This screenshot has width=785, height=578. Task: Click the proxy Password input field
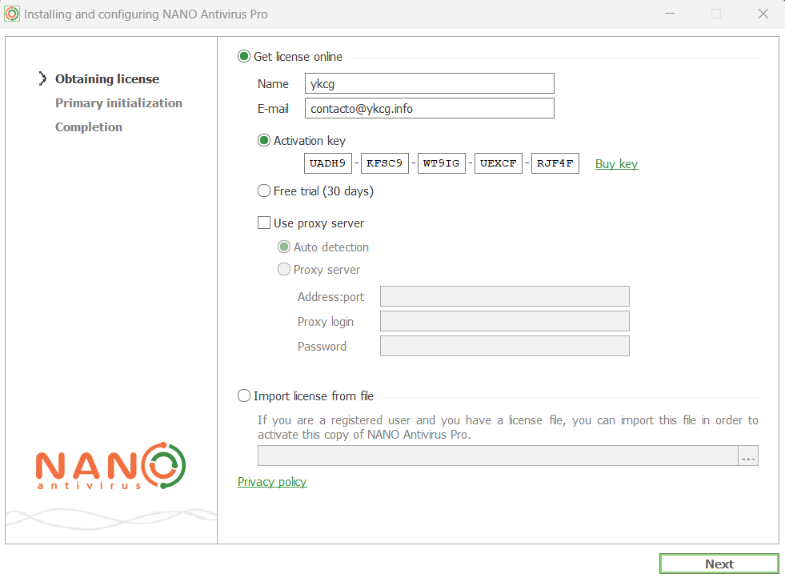tap(505, 346)
